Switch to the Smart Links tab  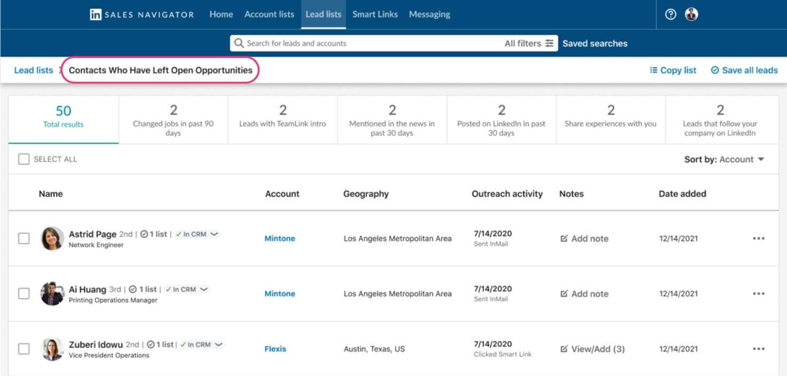tap(375, 14)
